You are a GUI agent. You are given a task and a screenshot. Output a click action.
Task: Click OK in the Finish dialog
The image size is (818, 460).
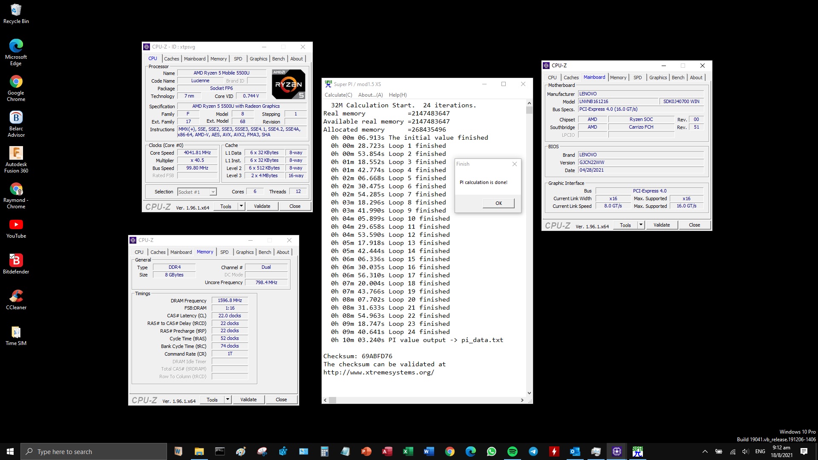[x=498, y=203]
